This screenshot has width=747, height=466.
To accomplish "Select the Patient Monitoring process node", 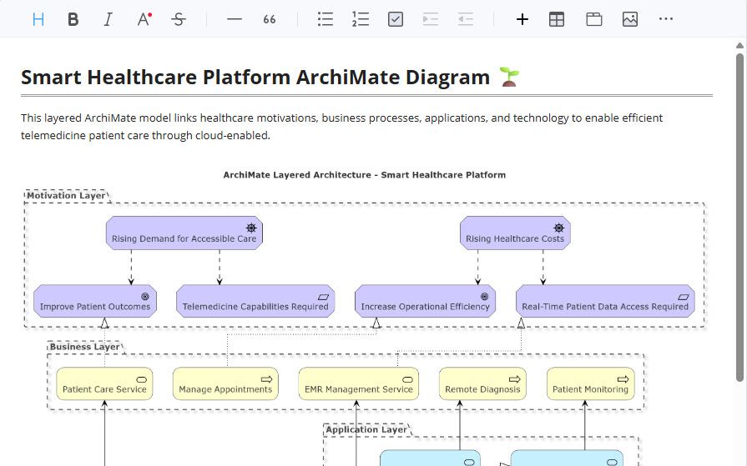I will (x=590, y=383).
